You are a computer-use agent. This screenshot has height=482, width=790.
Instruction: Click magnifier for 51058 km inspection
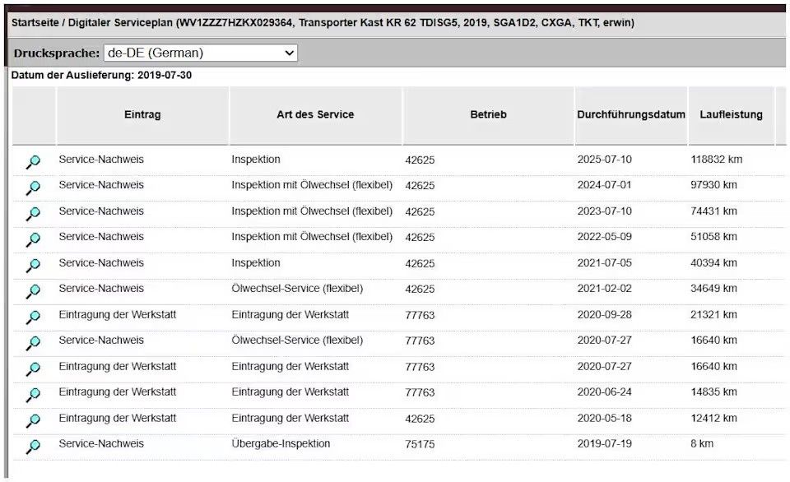click(33, 239)
